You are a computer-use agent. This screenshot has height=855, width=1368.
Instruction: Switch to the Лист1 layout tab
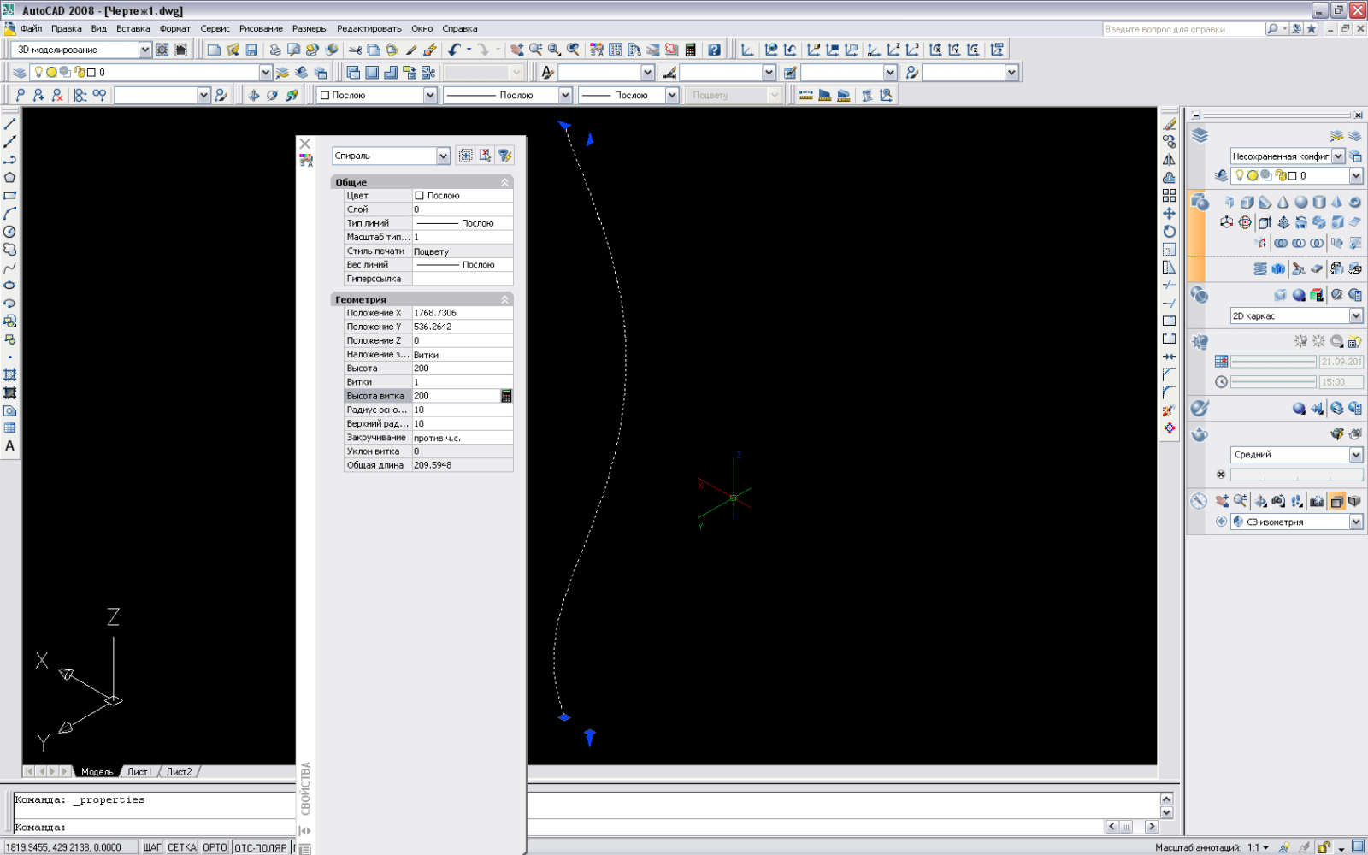[x=139, y=771]
